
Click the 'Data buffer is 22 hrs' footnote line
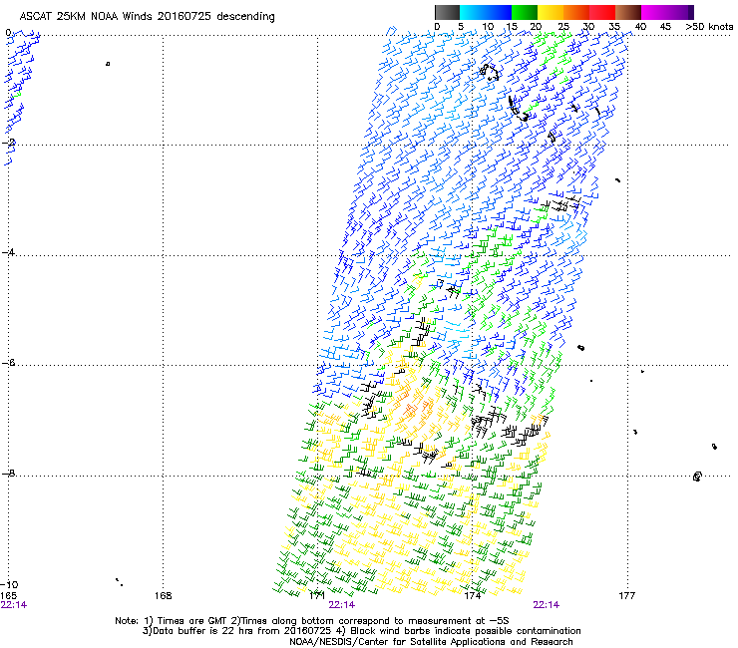(x=361, y=631)
